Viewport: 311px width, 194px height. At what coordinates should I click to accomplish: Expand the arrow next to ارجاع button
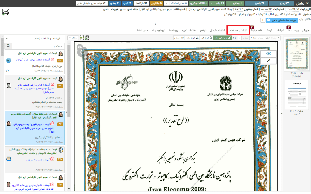coord(272,3)
